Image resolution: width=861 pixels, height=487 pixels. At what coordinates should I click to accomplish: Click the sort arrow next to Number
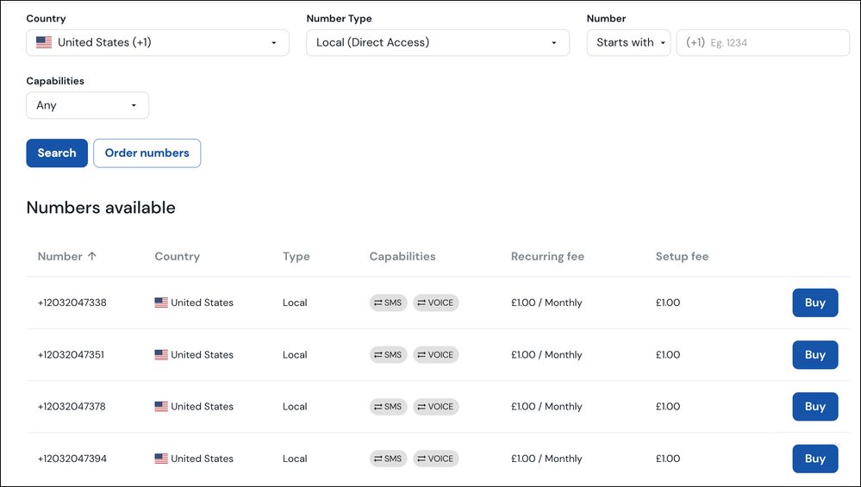coord(92,256)
